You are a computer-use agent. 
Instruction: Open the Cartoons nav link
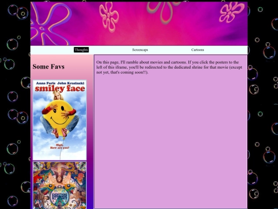[198, 50]
